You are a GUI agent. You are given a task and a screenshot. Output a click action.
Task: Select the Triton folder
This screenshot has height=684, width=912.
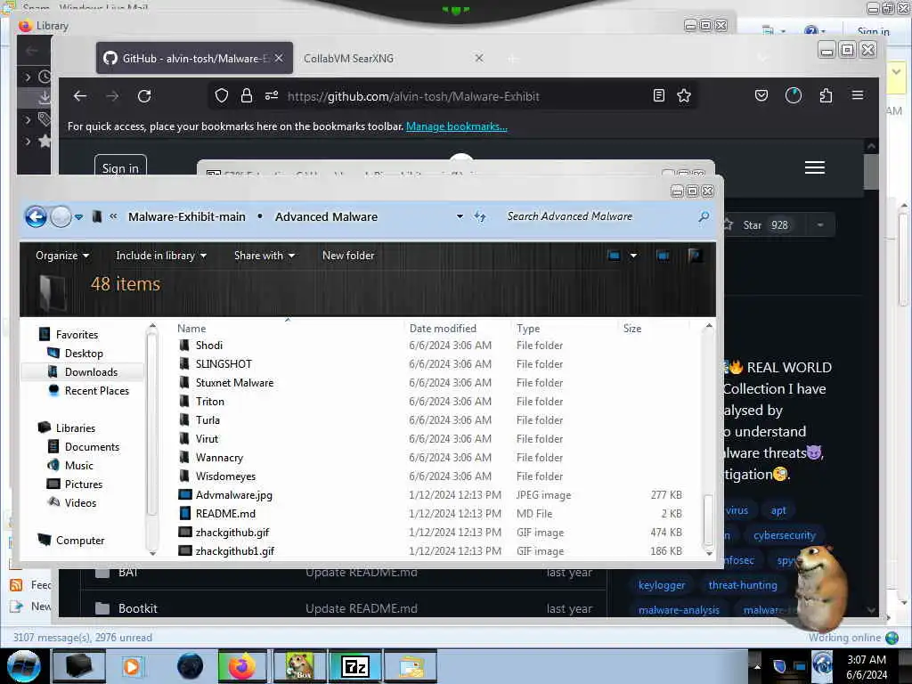(x=209, y=402)
